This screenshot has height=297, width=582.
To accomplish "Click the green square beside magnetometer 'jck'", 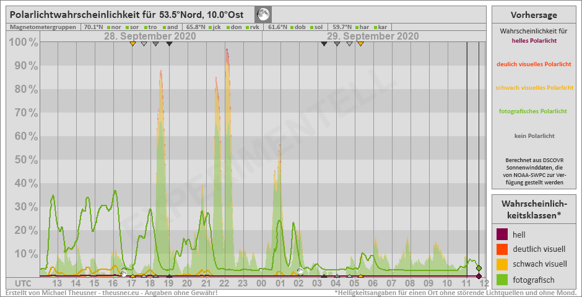I will [x=210, y=27].
